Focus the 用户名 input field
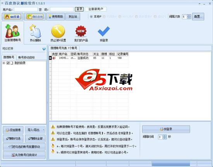 click(26, 9)
